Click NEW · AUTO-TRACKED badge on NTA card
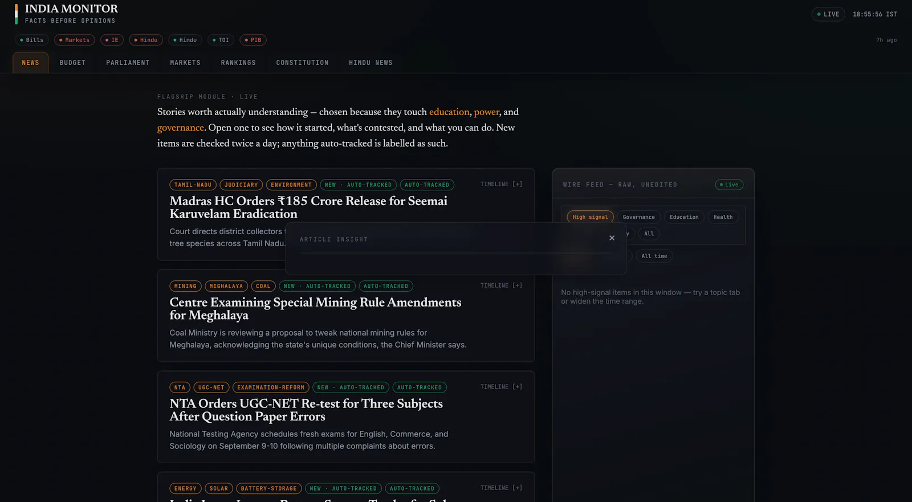Screen dimensions: 912x502 pos(351,387)
